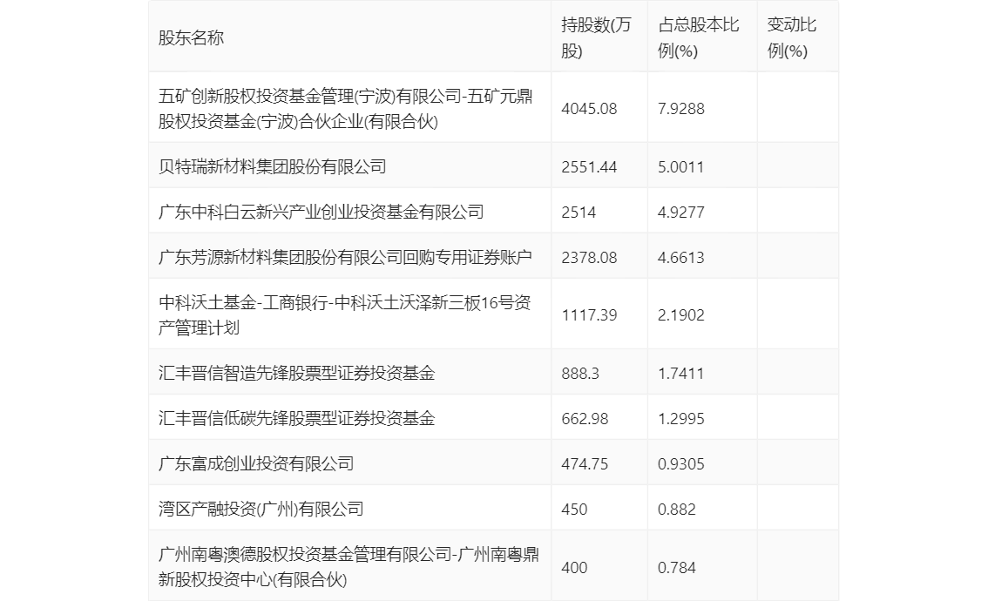Select the 五矿创新股权投资基金管理 shareholder name

pyautogui.click(x=346, y=108)
